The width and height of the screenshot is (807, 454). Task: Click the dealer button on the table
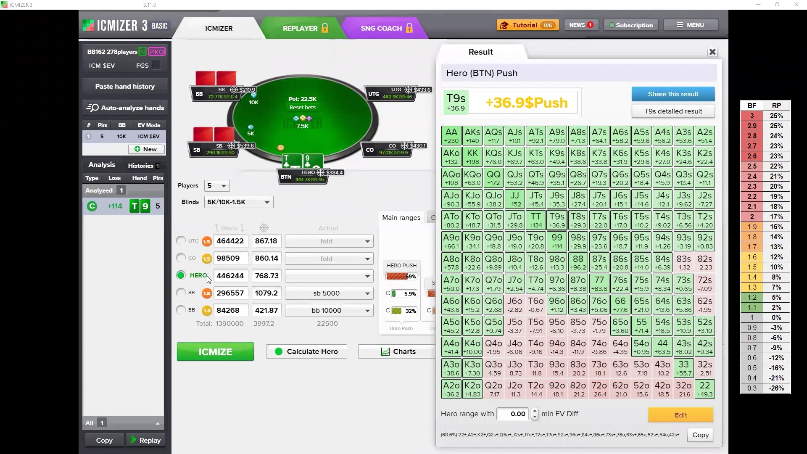point(280,148)
